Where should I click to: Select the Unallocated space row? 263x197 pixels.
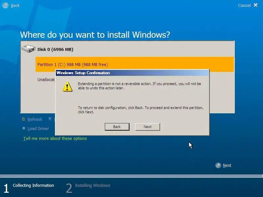click(46, 79)
